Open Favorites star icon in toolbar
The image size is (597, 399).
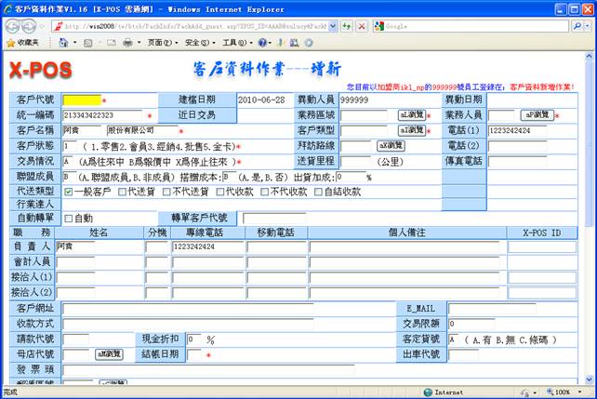pyautogui.click(x=8, y=43)
